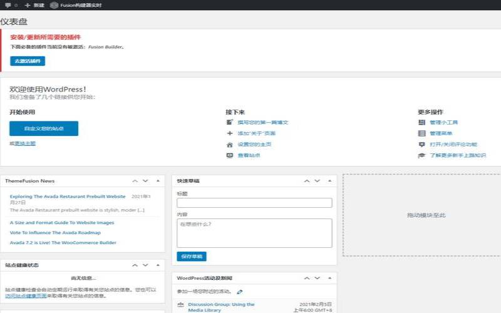The height and width of the screenshot is (313, 501).
Task: Open 'A Size and Format Guide To Website Images'
Action: coord(62,223)
